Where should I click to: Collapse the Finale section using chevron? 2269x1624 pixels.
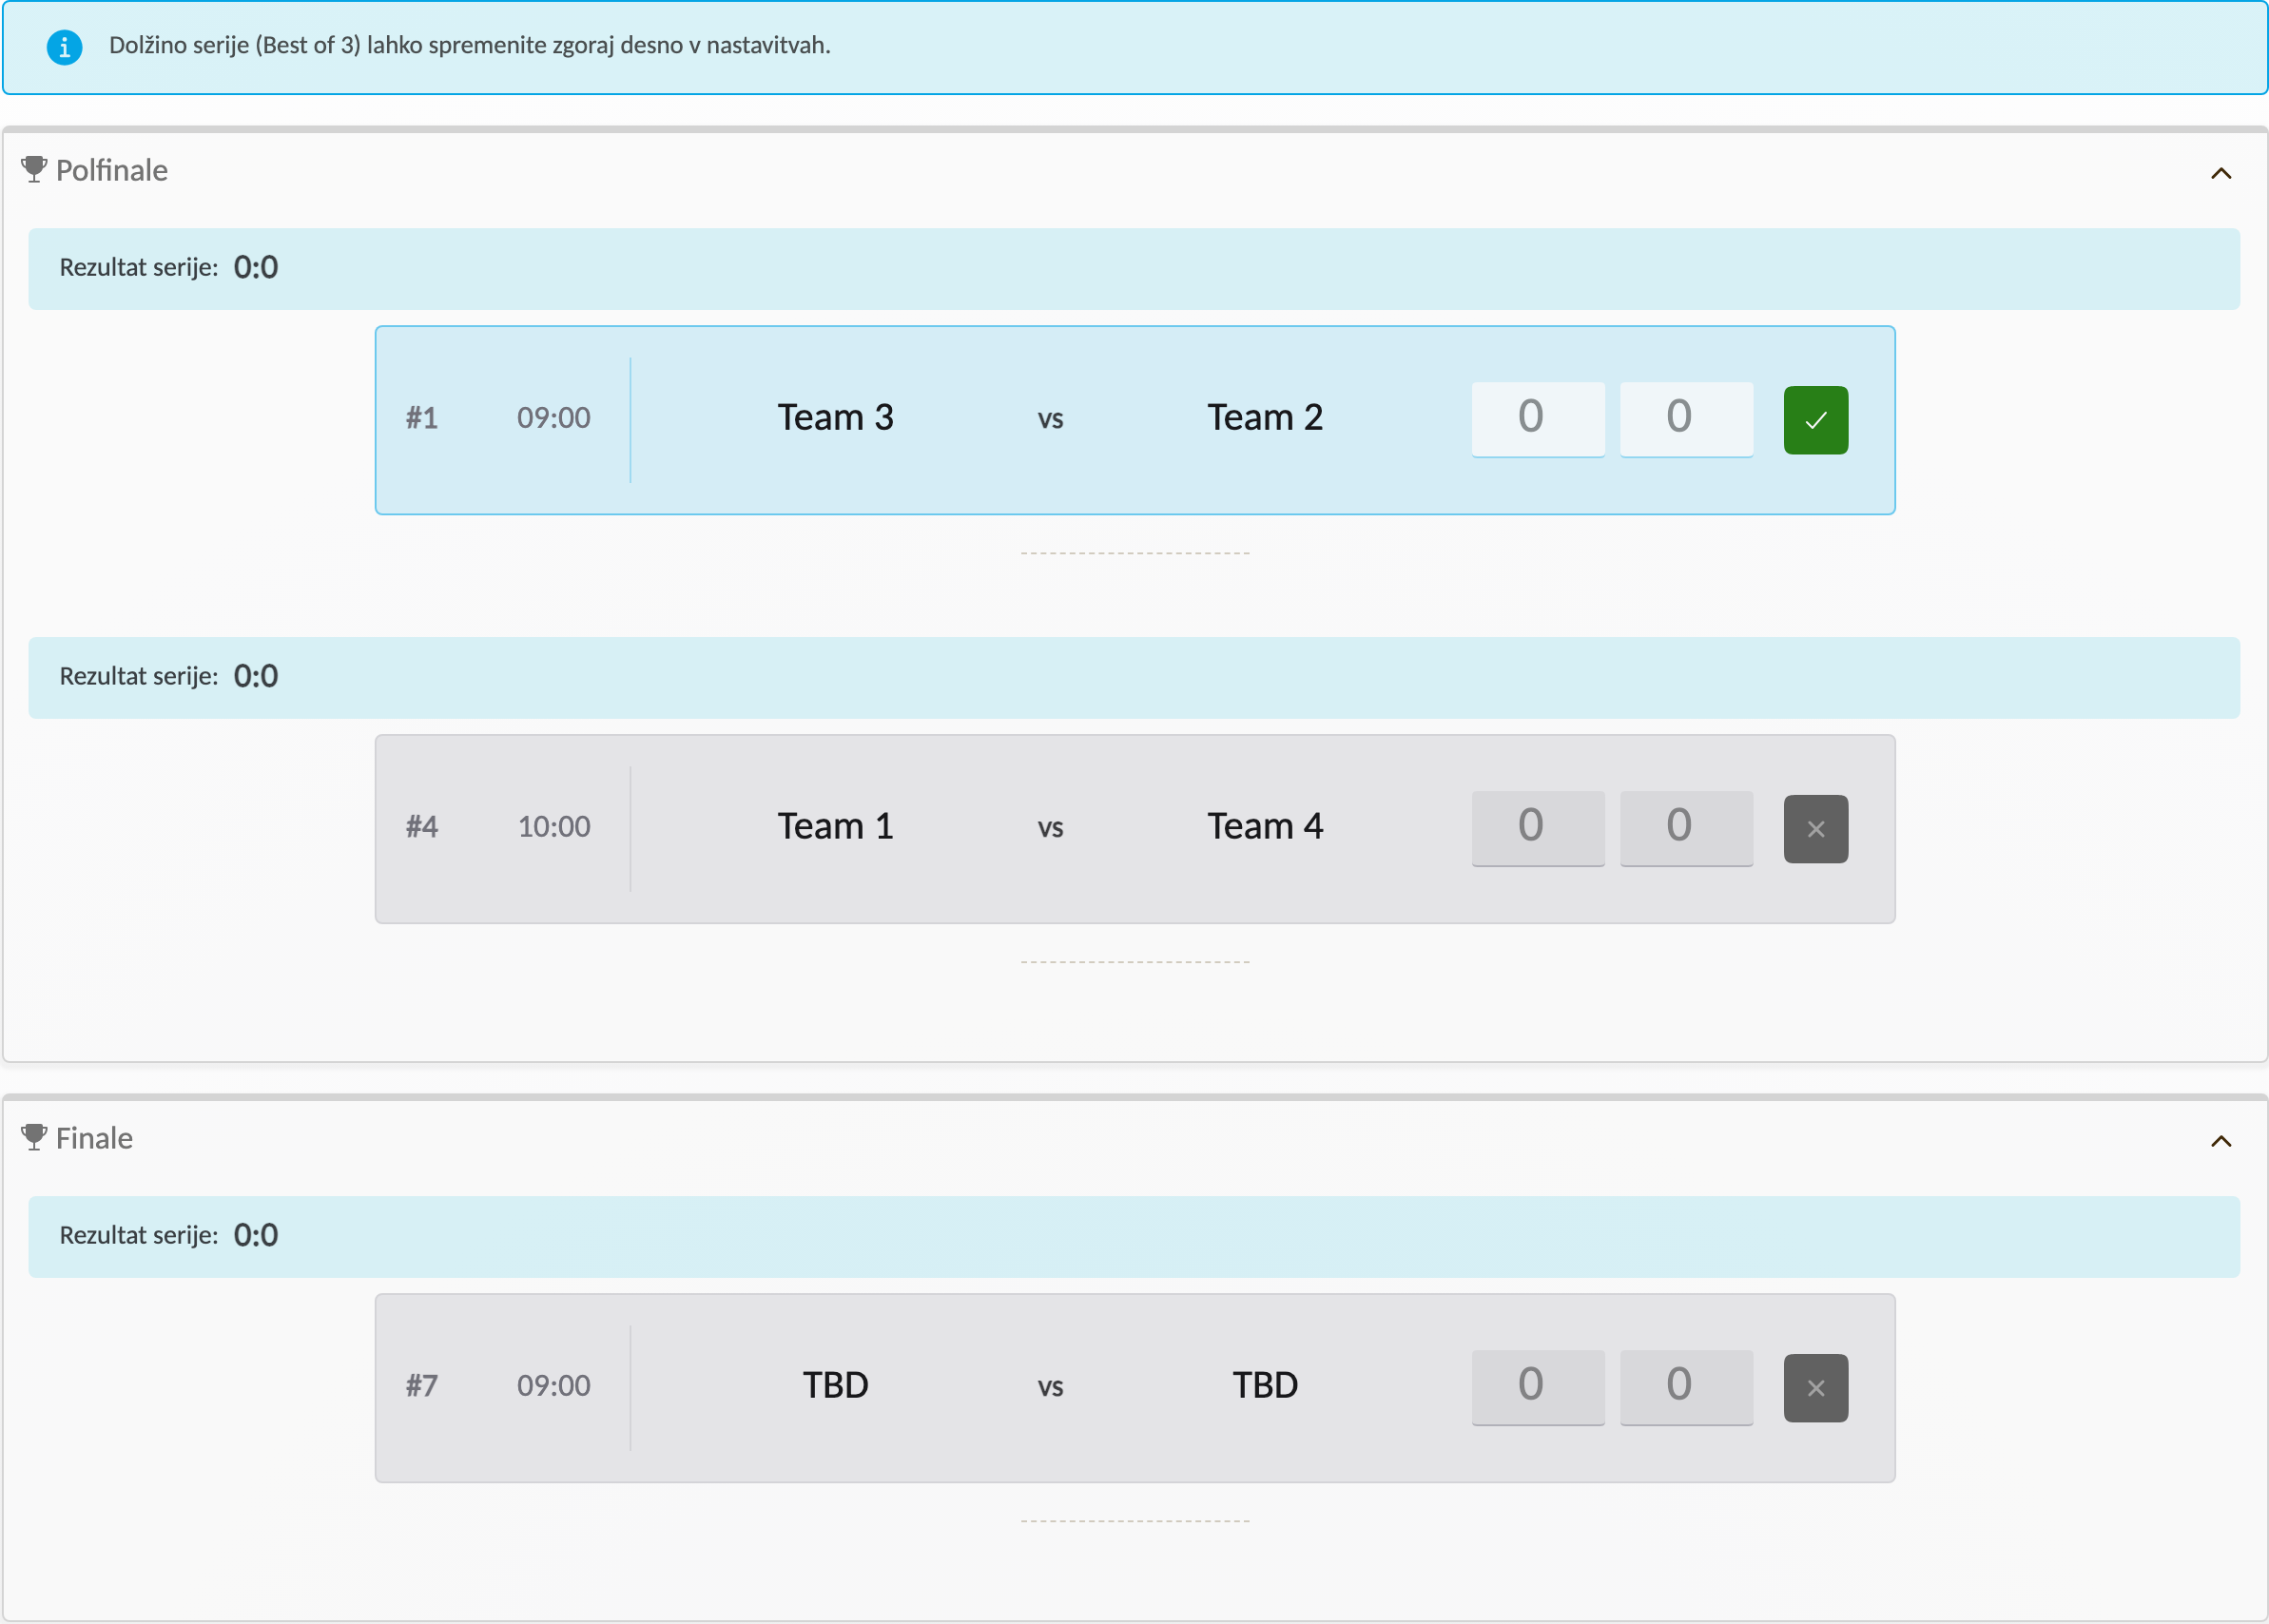2220,1141
